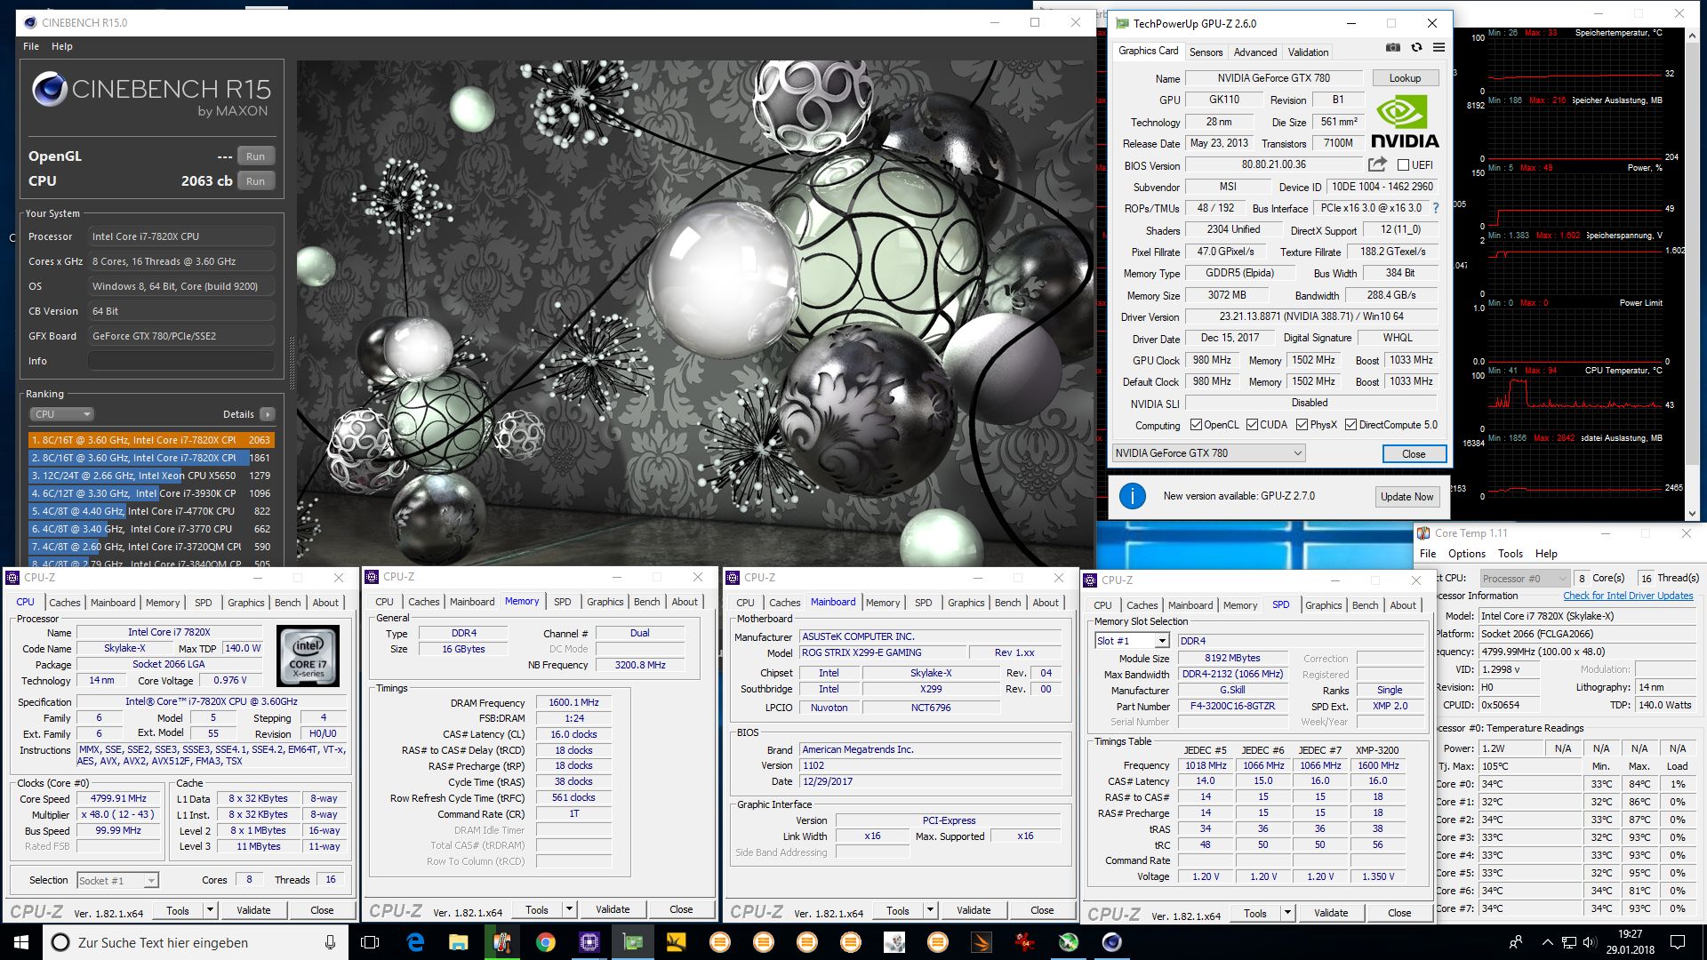Select the CPU-Z taskbar icon
Screen dimensions: 1707x960
[x=589, y=942]
